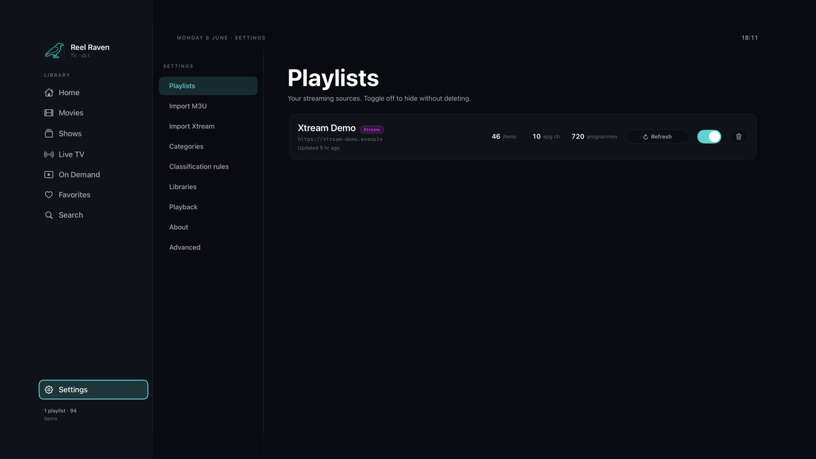The image size is (816, 459).
Task: Disable the Xtream Demo playlist toggle
Action: pyautogui.click(x=709, y=136)
